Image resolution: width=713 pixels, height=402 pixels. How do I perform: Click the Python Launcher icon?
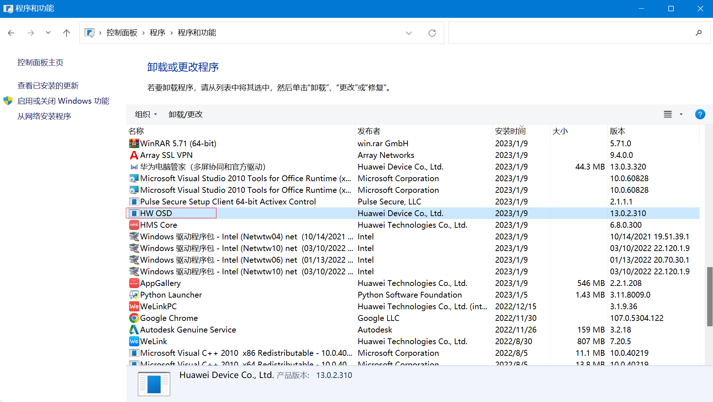click(x=134, y=295)
